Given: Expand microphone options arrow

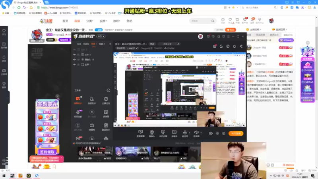Looking at the screenshot, I should point(190,133).
